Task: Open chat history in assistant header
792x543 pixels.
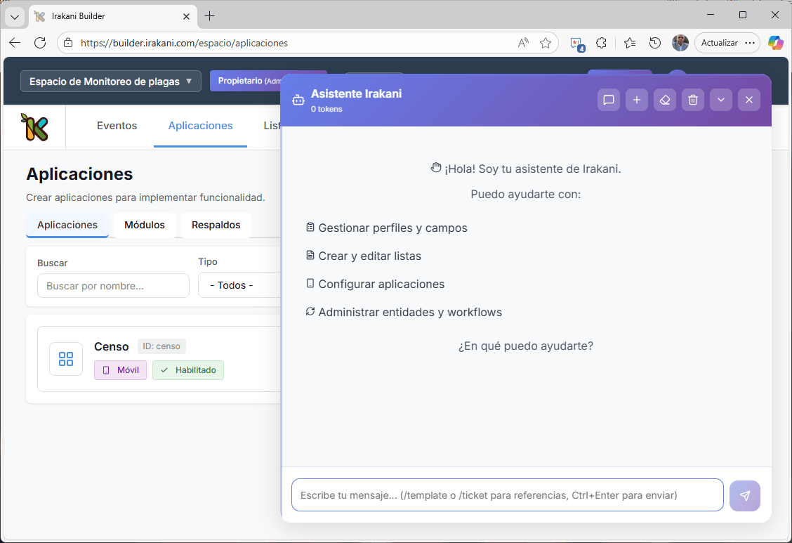Action: coord(609,100)
